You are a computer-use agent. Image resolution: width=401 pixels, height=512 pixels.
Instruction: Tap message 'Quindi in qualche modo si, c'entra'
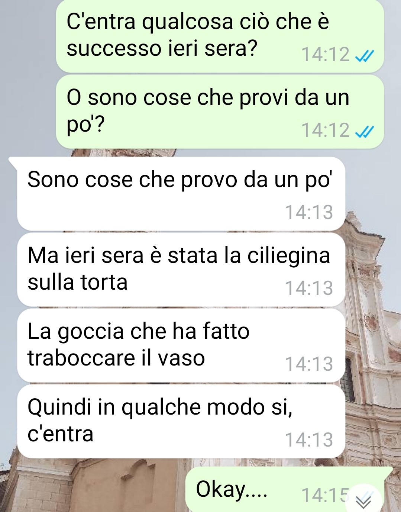181,421
